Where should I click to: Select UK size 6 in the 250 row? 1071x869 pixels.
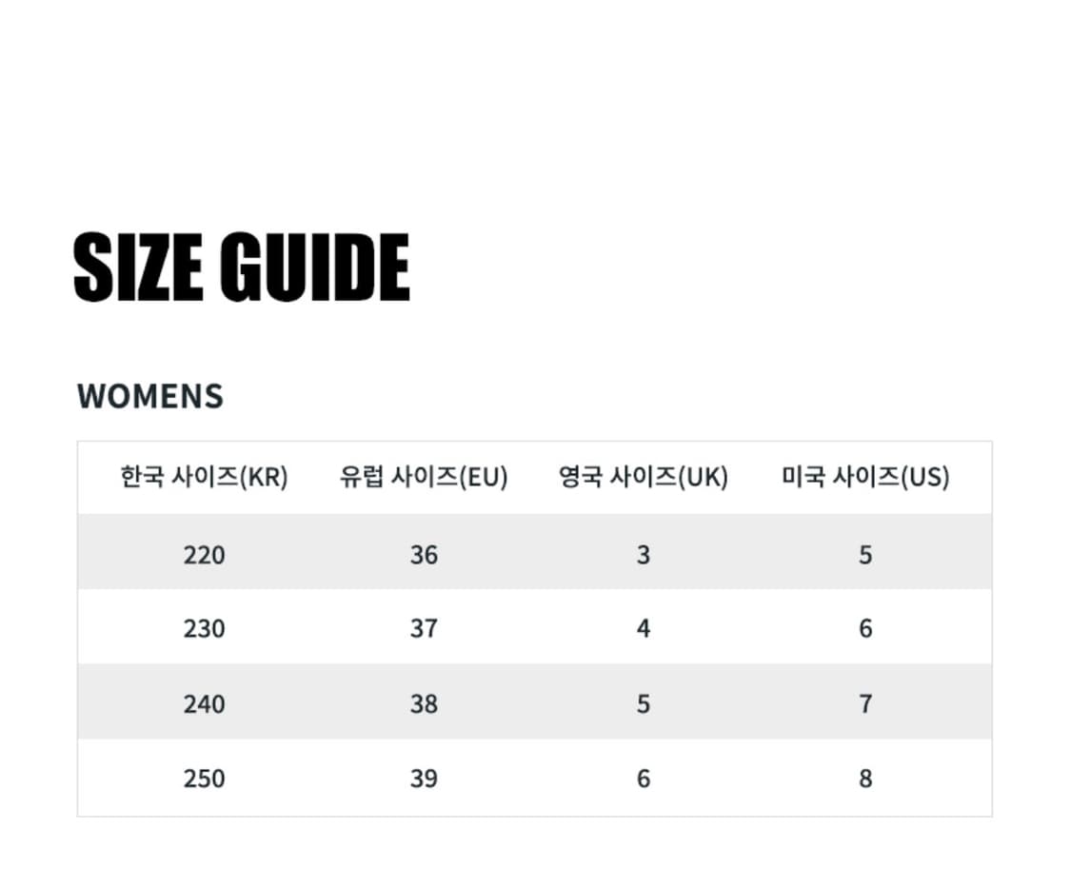pyautogui.click(x=644, y=778)
